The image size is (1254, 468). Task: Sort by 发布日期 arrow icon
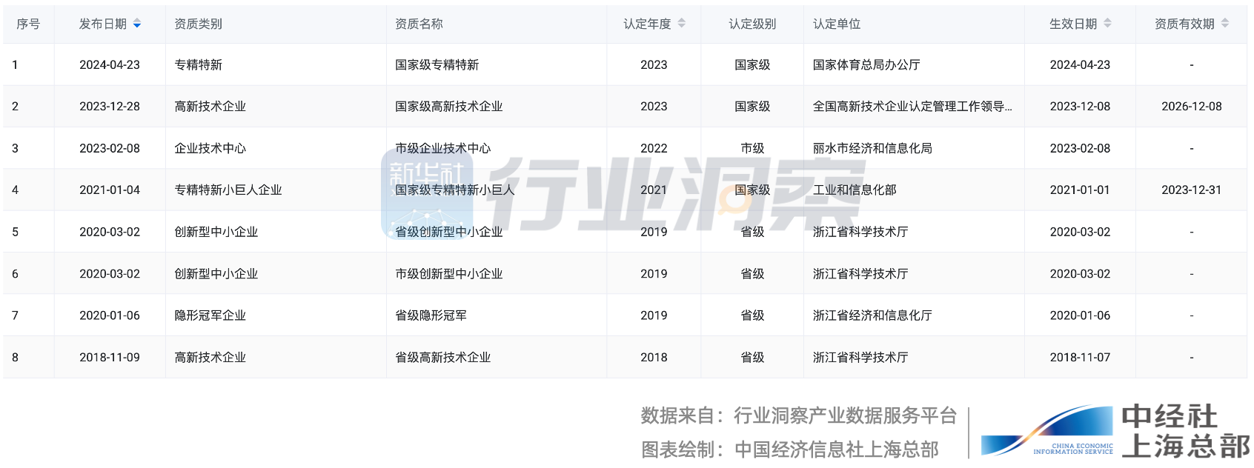click(137, 24)
